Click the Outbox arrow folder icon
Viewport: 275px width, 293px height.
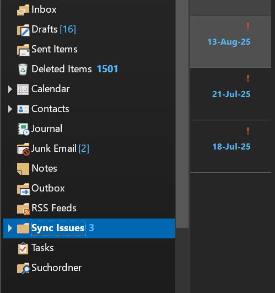coord(23,189)
